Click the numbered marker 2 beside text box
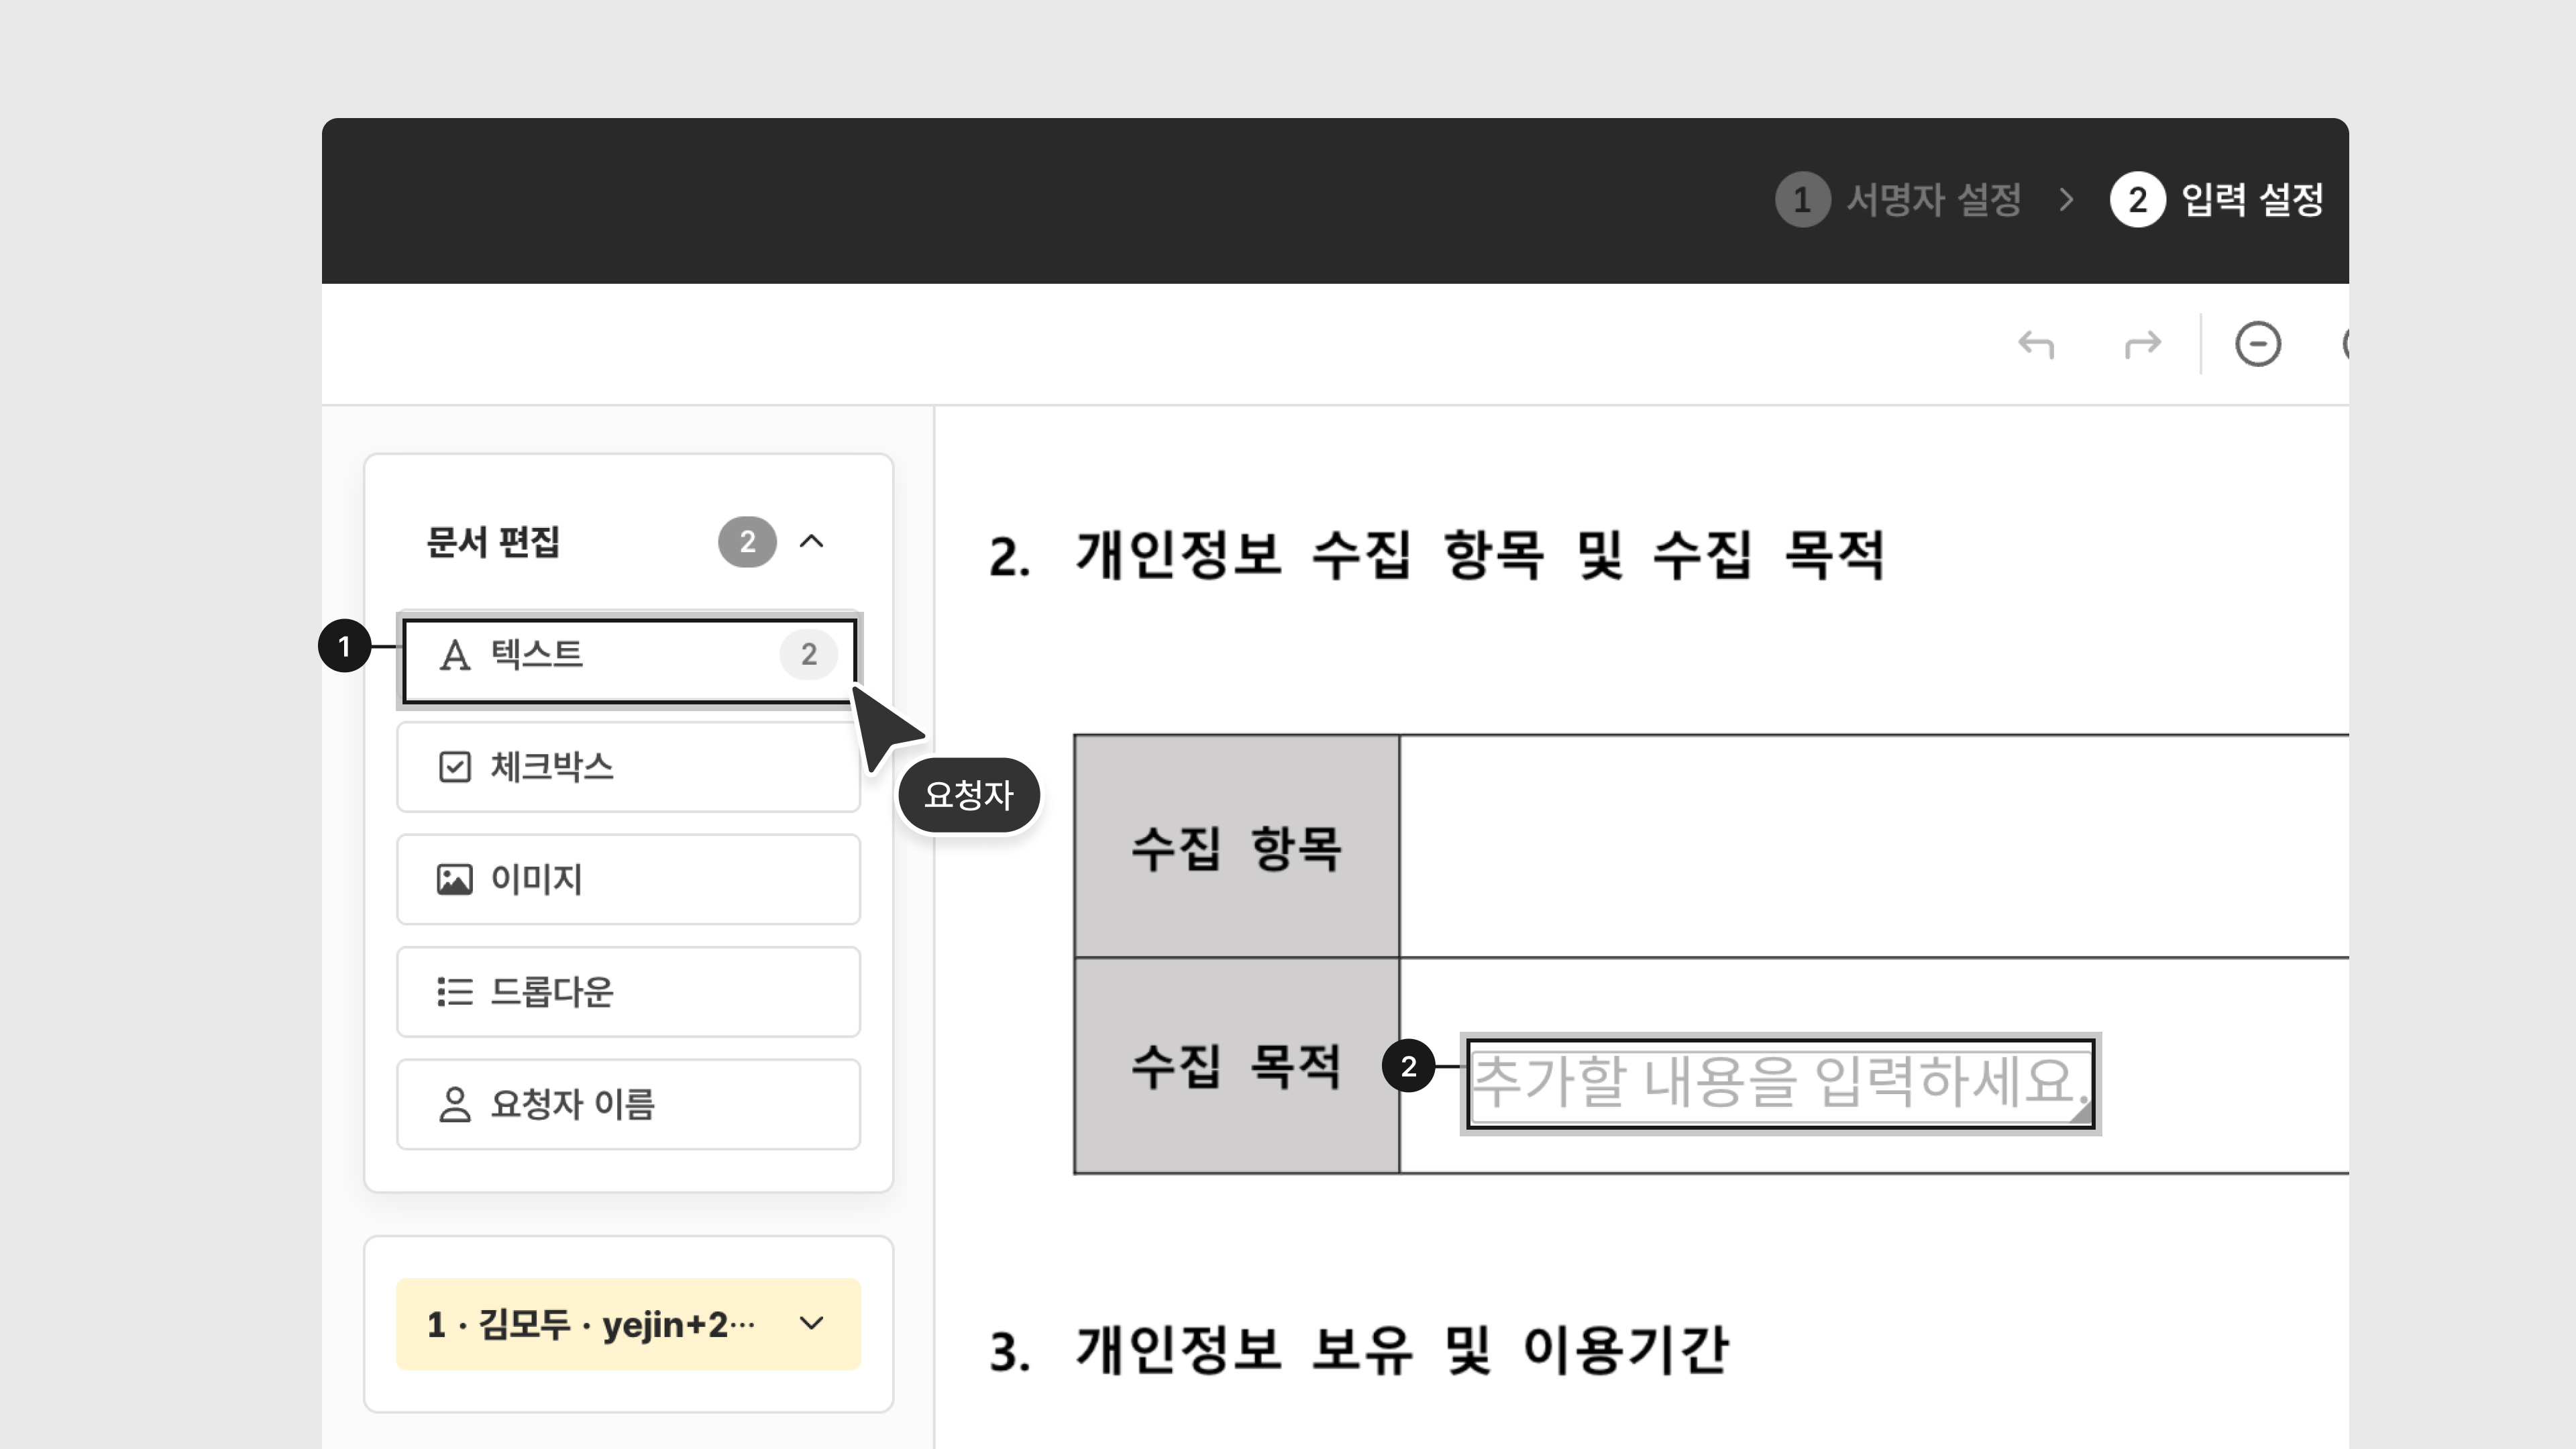This screenshot has width=2576, height=1449. point(1408,1067)
